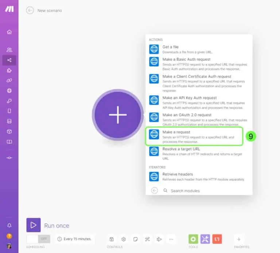Open the Home dashboard icon
Image resolution: width=280 pixels, height=253 pixels.
[9, 32]
